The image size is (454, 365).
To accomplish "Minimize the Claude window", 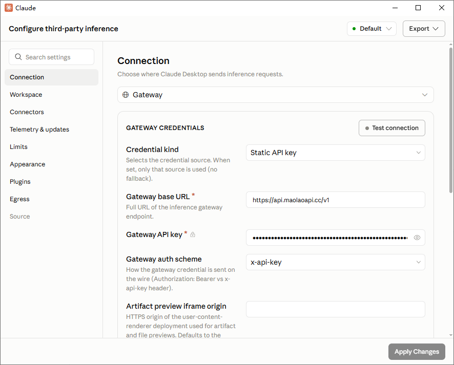I will [x=395, y=8].
